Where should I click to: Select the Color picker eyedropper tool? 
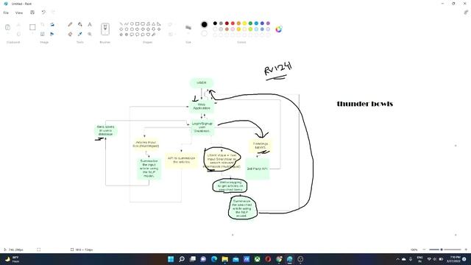pos(80,34)
